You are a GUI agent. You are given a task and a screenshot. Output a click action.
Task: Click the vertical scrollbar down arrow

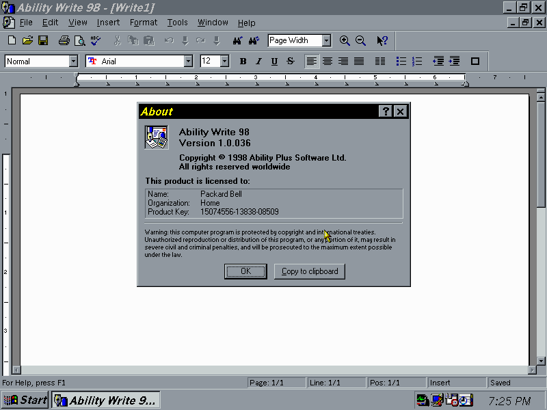pos(541,360)
